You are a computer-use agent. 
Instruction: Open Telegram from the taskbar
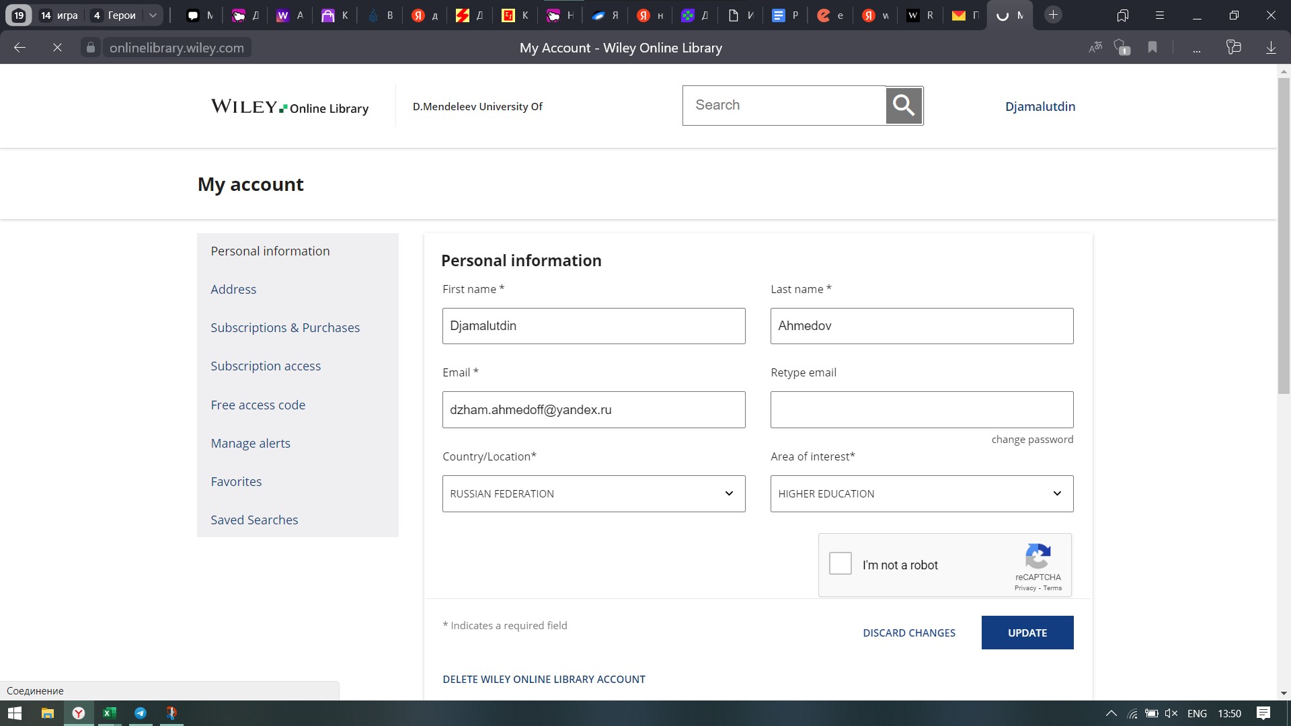pyautogui.click(x=141, y=713)
